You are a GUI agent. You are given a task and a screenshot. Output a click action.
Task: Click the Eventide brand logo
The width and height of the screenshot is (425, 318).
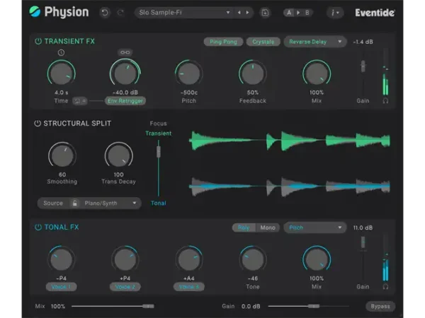tap(375, 13)
